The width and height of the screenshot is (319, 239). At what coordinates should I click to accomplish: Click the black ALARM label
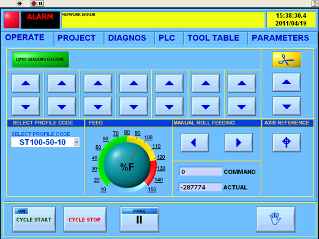point(40,20)
